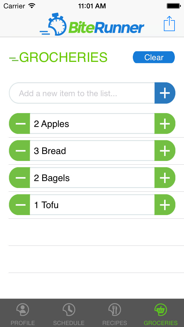
Task: Decrease the Apples quantity with the minus
Action: tap(20, 124)
